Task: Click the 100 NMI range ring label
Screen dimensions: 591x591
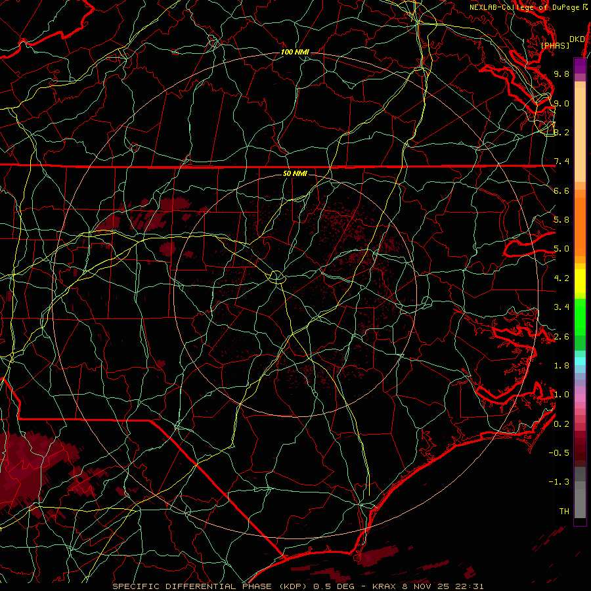Action: pyautogui.click(x=295, y=52)
